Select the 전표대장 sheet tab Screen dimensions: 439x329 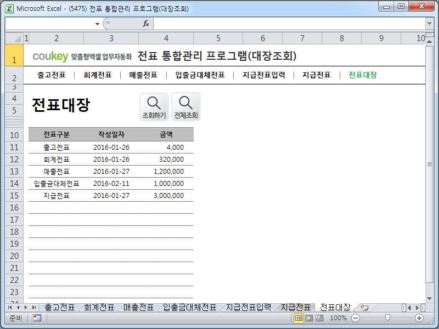[x=335, y=308]
